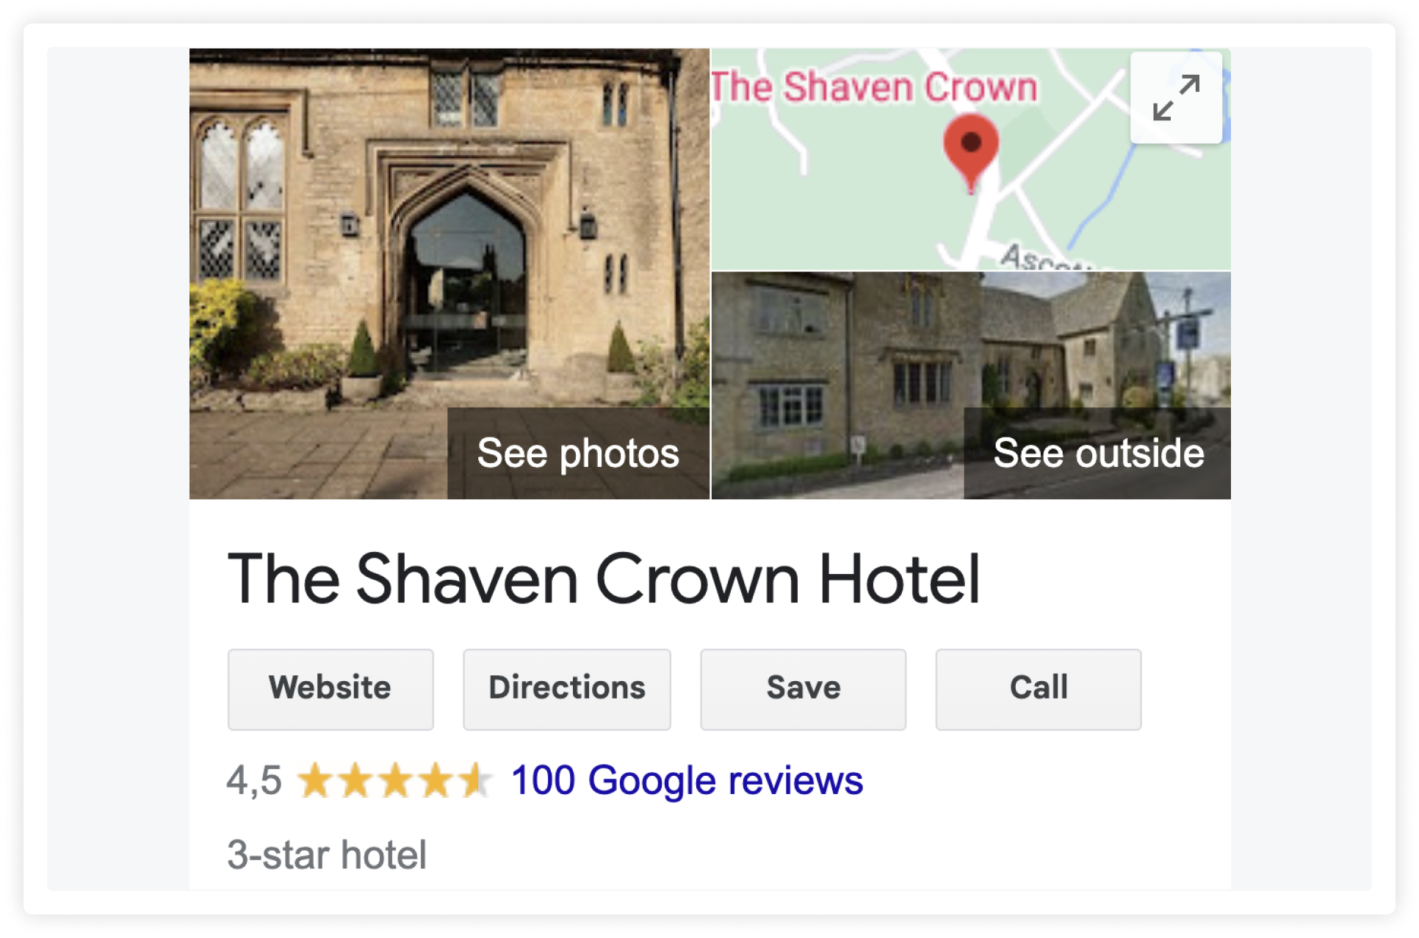Viewport: 1419px width, 938px height.
Task: Click the Ascott road label on map
Action: [1043, 258]
